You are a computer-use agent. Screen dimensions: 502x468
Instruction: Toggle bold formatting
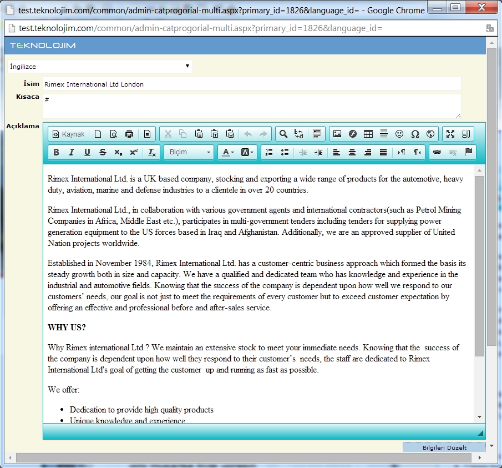coord(56,152)
